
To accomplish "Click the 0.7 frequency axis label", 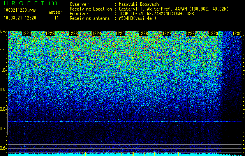I will 3,129.
